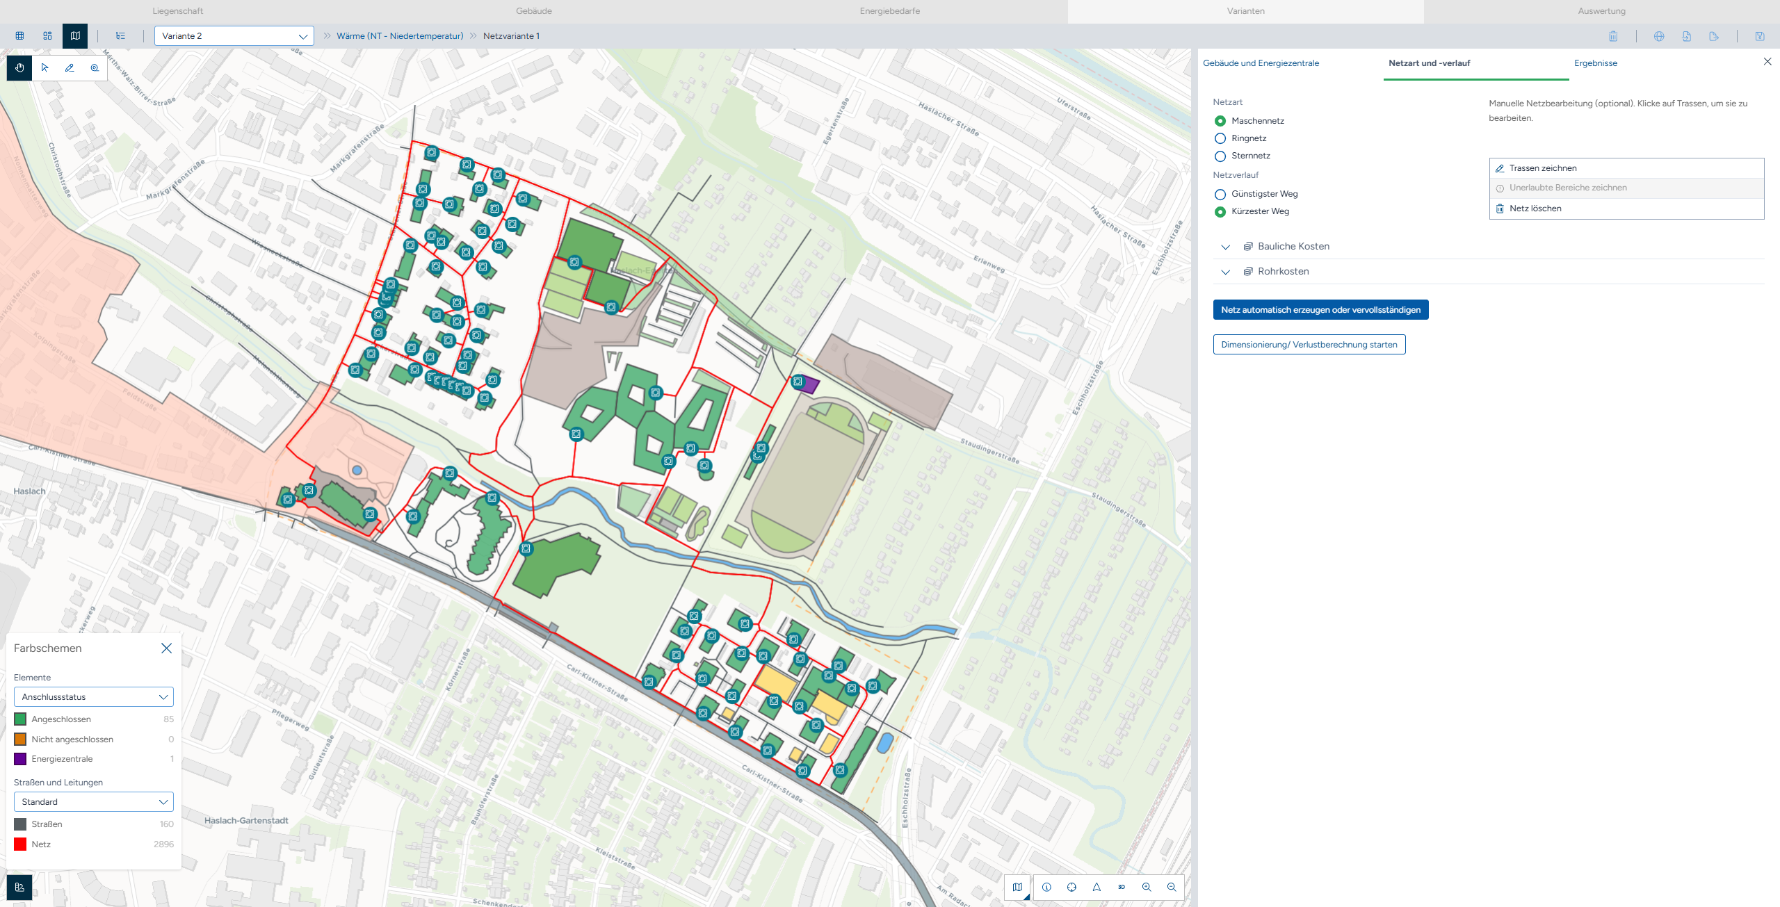Click the green Angeschlossen color swatch

pyautogui.click(x=20, y=719)
